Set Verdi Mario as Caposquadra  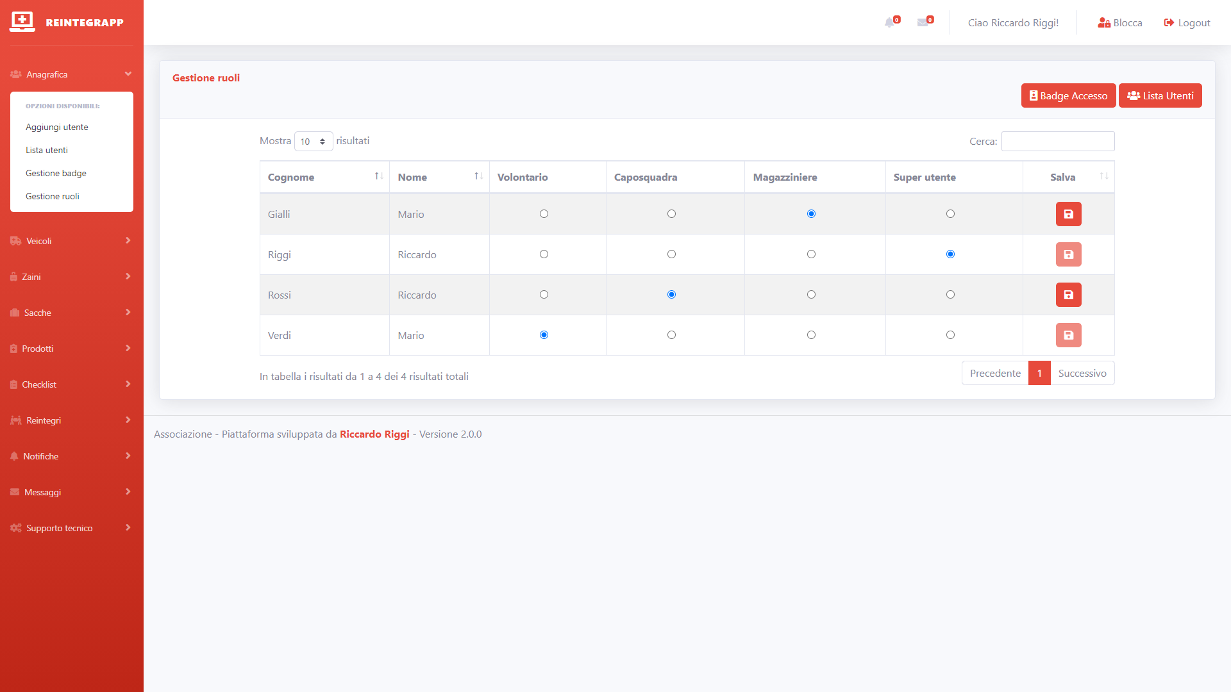671,335
